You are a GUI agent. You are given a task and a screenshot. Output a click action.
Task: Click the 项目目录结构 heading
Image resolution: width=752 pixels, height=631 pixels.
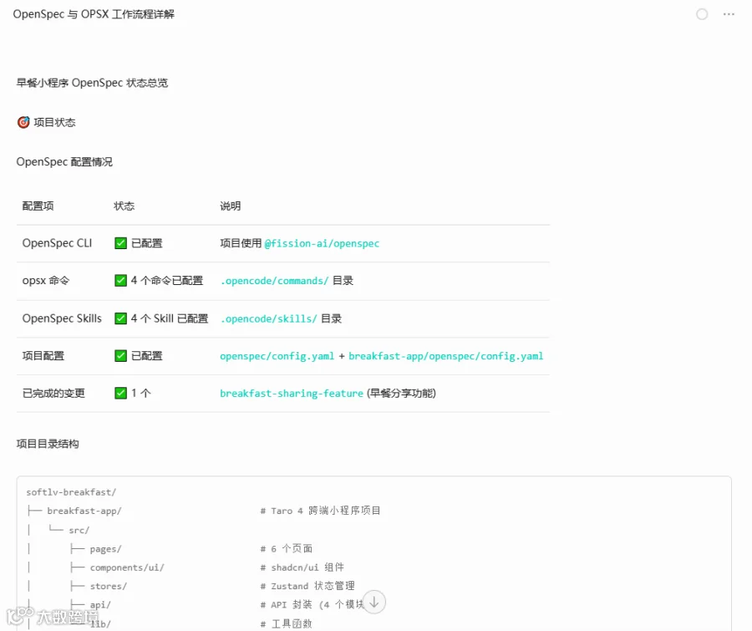(48, 444)
